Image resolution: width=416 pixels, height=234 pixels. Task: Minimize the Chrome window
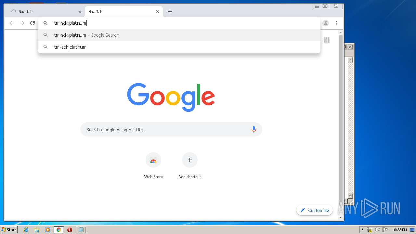click(317, 6)
